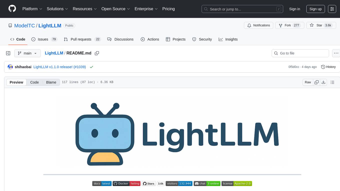Open the main branch selector dropdown

(x=27, y=53)
